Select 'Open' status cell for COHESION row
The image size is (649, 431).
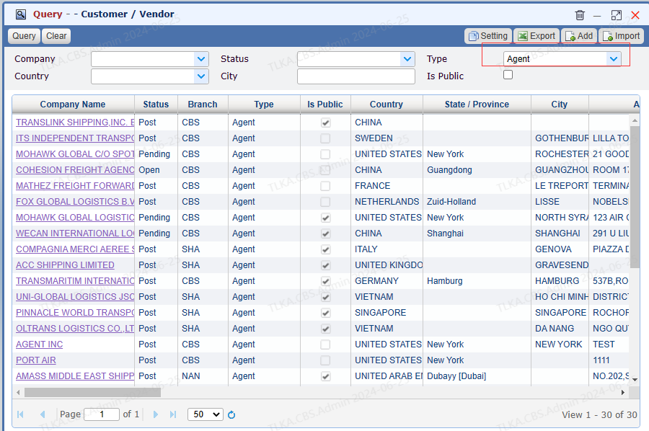(x=156, y=170)
